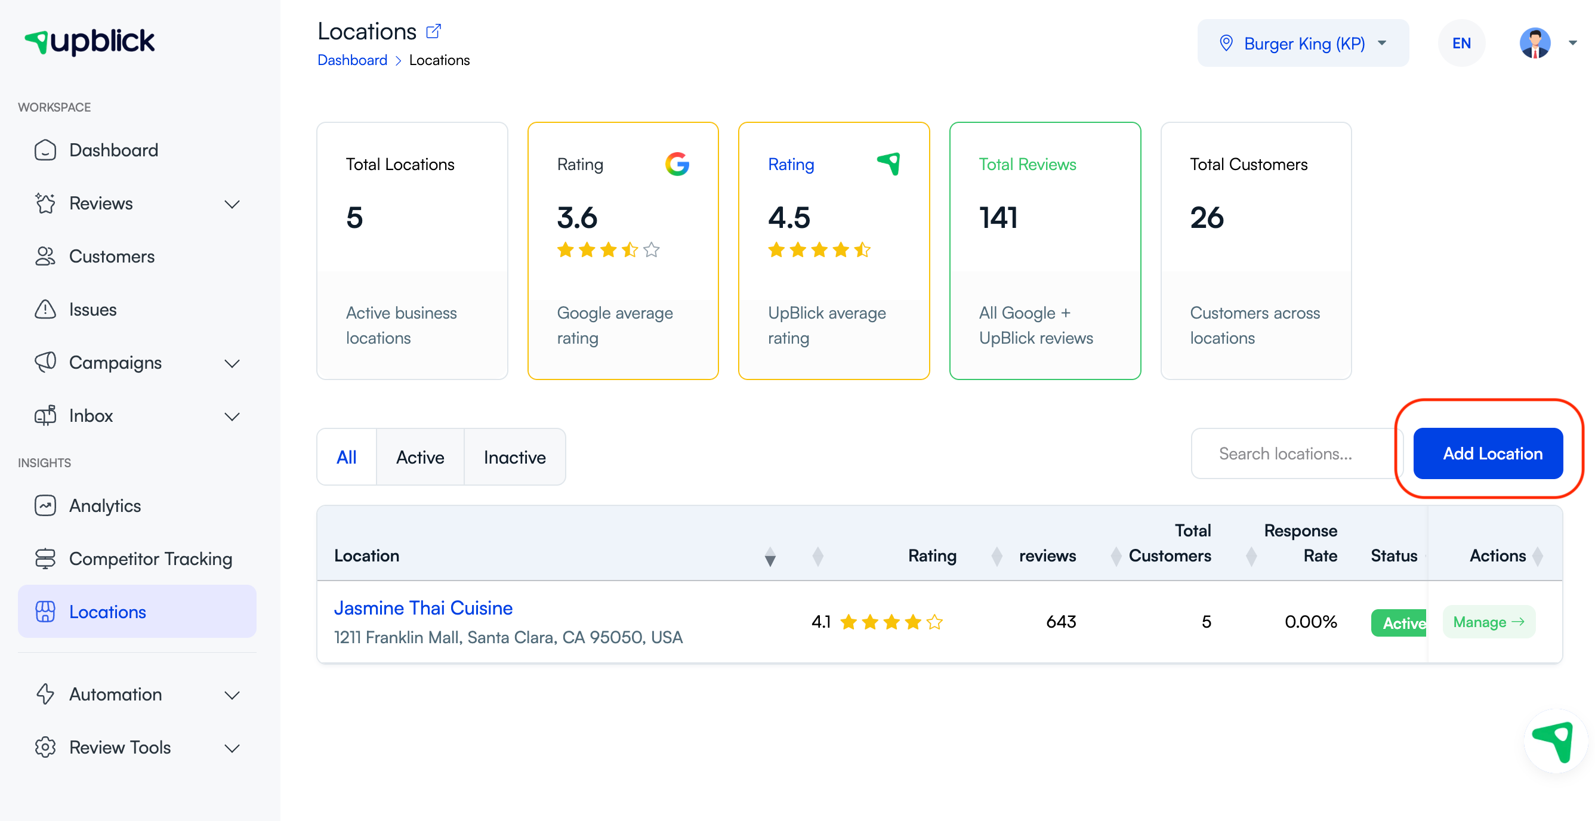Click the Total Locations summary card

412,251
